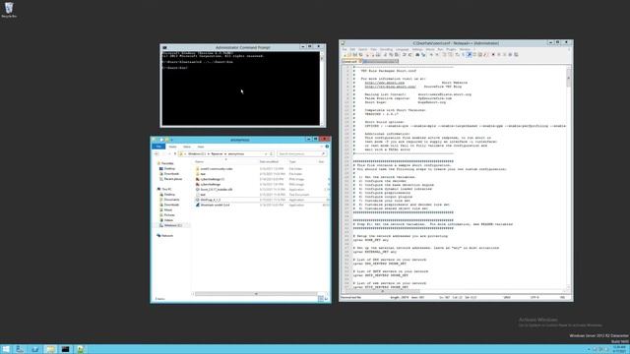Open the recent locations dropdown in Explorer
The width and height of the screenshot is (630, 354).
[x=169, y=153]
